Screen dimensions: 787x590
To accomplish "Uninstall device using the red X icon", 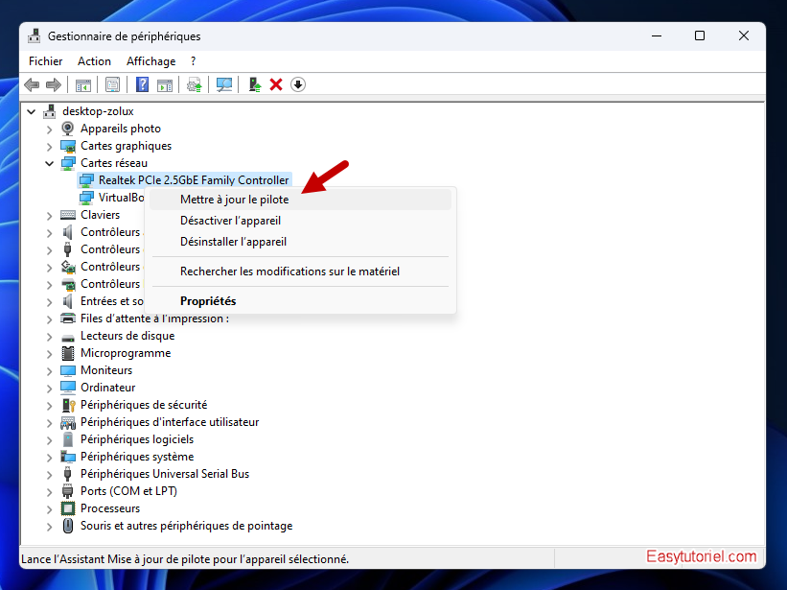I will (x=276, y=84).
